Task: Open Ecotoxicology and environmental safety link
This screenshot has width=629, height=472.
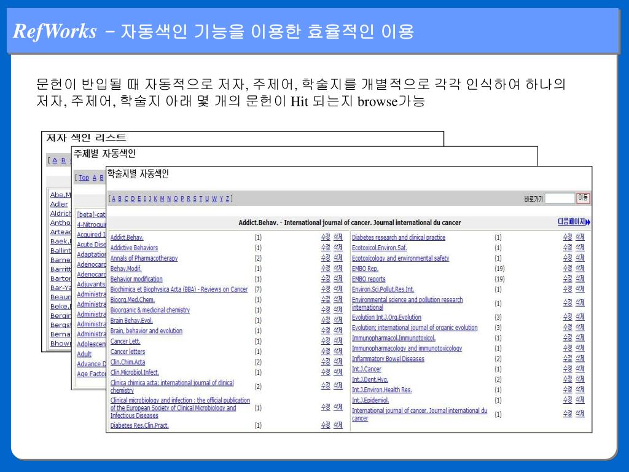Action: tap(400, 259)
